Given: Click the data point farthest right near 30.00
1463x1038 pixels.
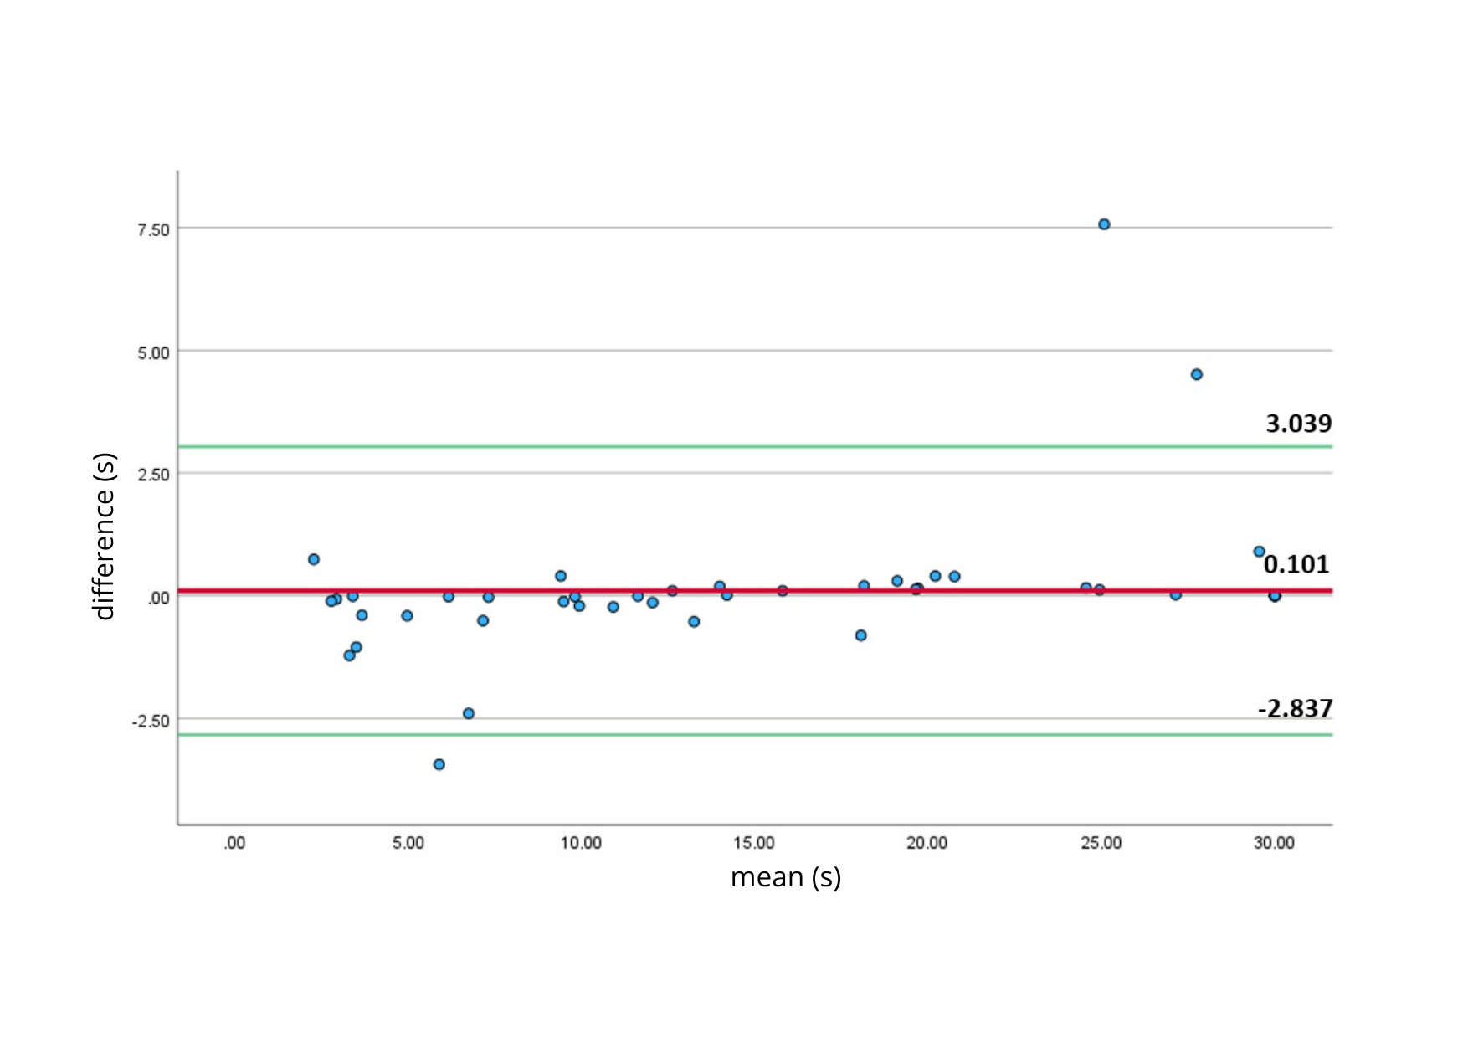Looking at the screenshot, I should click(1274, 596).
